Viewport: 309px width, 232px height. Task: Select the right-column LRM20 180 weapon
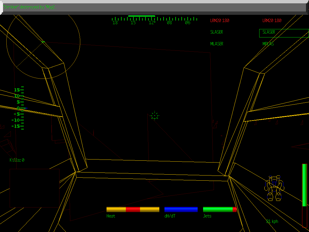tap(272, 21)
